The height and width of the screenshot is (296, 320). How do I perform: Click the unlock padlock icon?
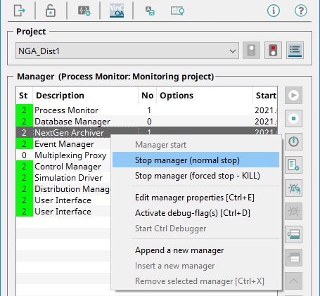[x=51, y=11]
